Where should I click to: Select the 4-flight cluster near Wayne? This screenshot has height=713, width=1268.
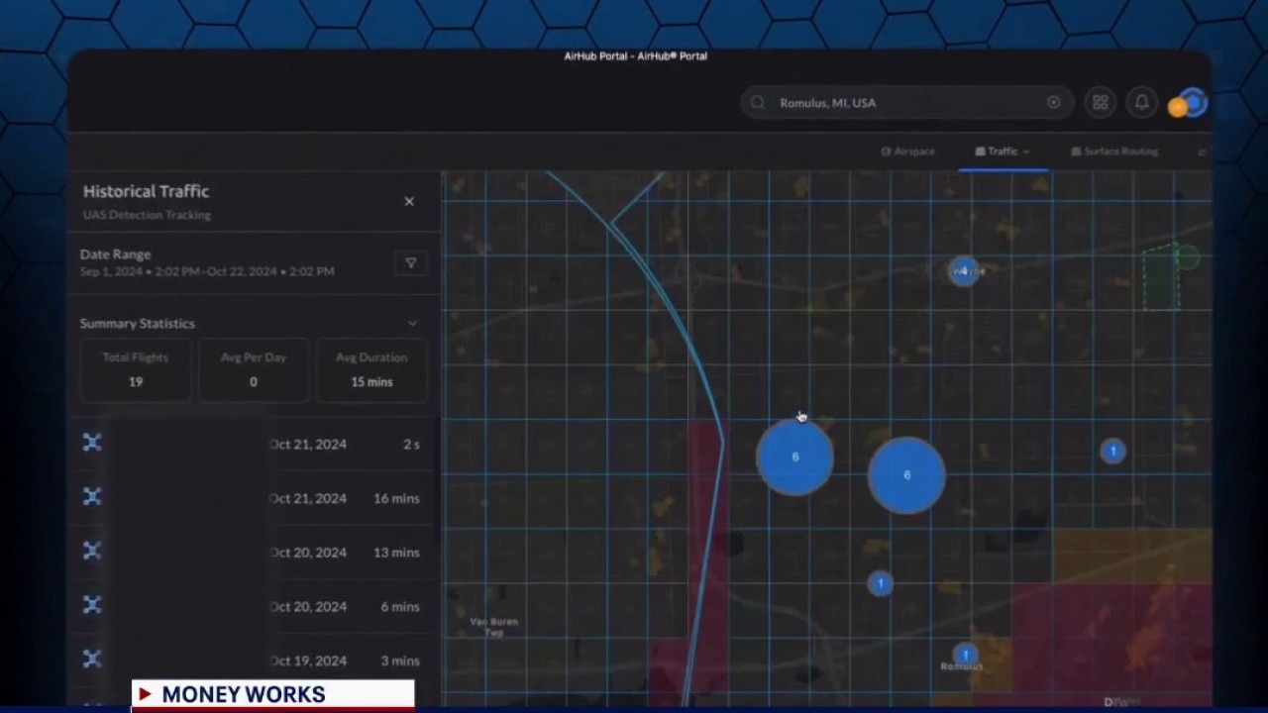[x=963, y=270]
